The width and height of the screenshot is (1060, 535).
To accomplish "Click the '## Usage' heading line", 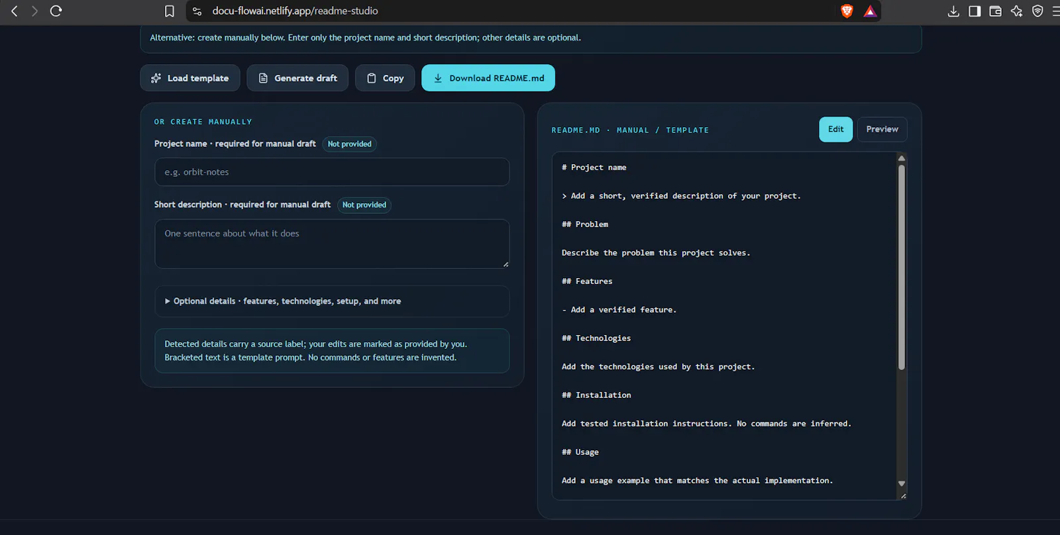I will [x=580, y=452].
